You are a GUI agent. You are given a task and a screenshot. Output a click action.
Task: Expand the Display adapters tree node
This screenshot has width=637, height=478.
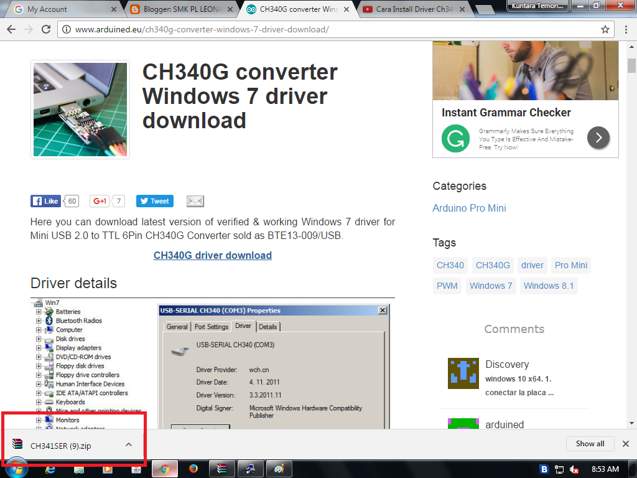click(x=39, y=347)
